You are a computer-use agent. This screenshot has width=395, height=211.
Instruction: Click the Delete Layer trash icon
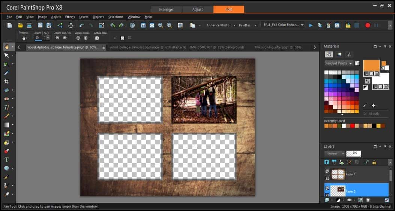tap(368, 200)
